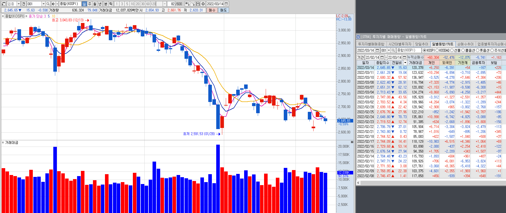This screenshot has width=506, height=213.
Task: Switch to the 시간대별투자자 tab
Action: point(400,44)
